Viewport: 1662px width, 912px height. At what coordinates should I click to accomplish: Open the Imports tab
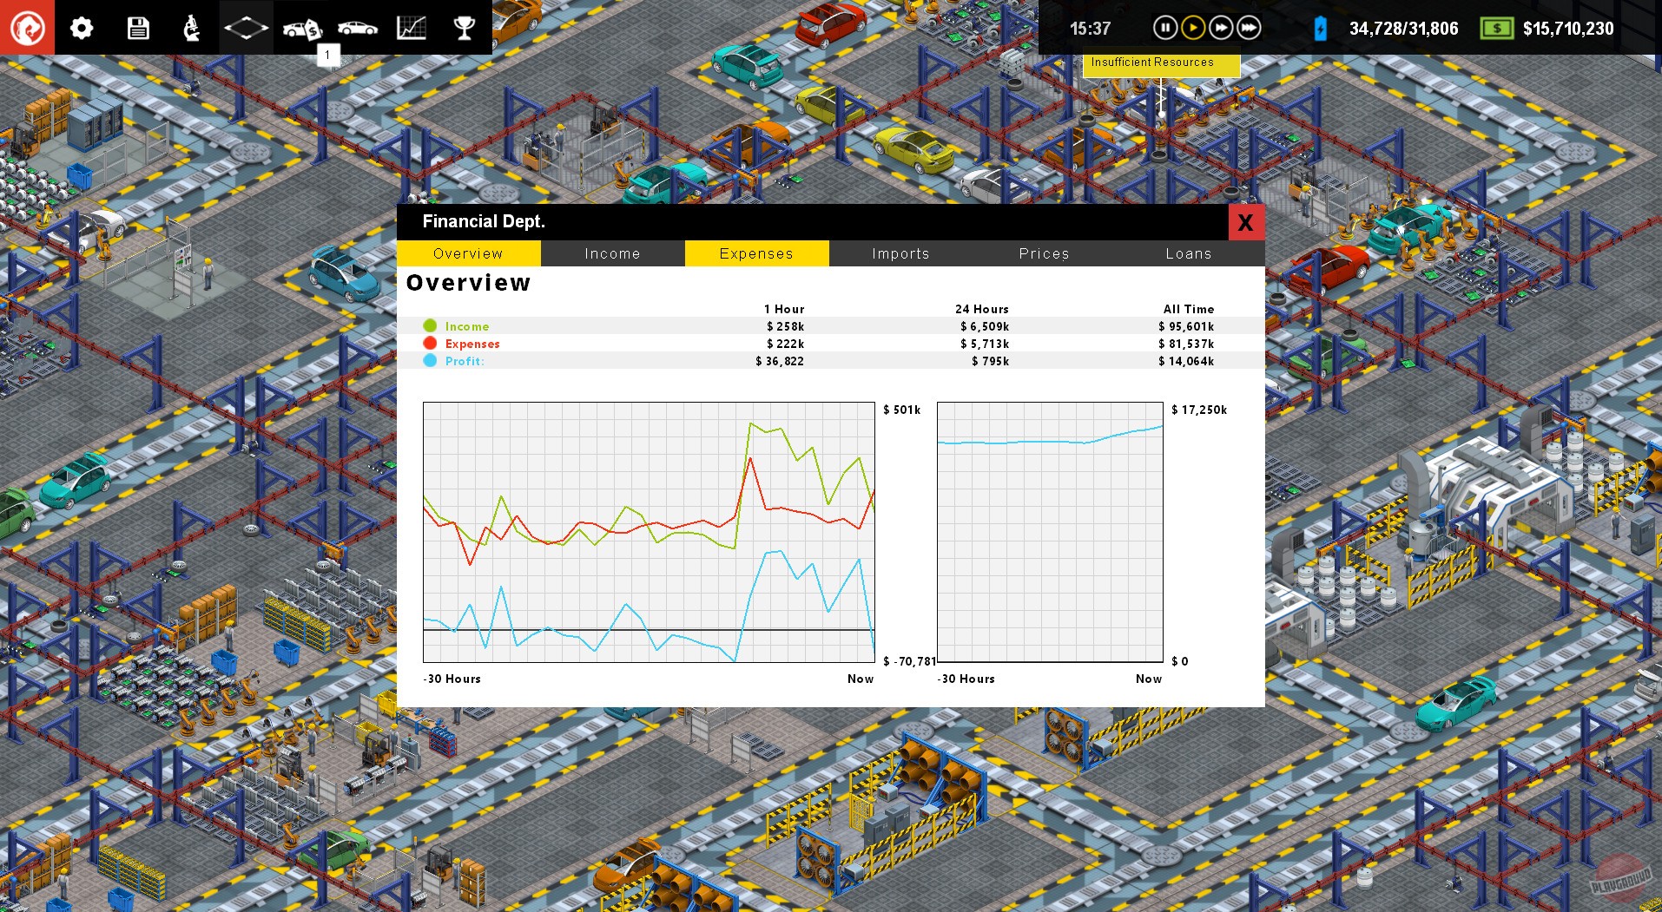click(900, 253)
